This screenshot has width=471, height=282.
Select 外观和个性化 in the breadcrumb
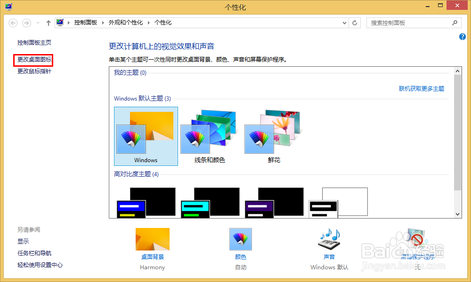pyautogui.click(x=126, y=23)
